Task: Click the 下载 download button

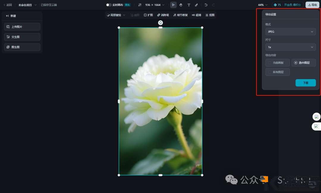Action: pyautogui.click(x=306, y=83)
